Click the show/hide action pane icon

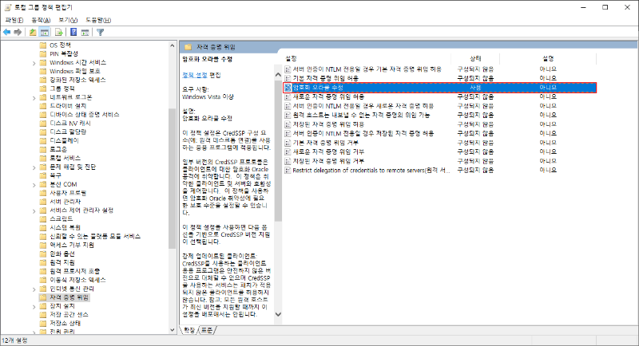(x=85, y=32)
